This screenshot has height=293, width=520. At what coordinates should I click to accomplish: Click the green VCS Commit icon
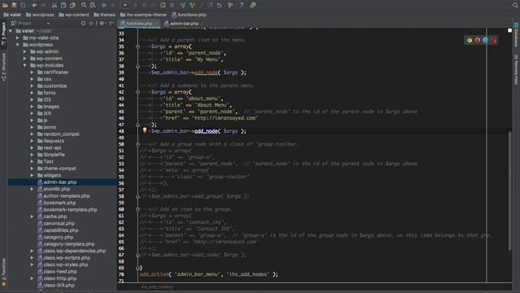pyautogui.click(x=193, y=5)
